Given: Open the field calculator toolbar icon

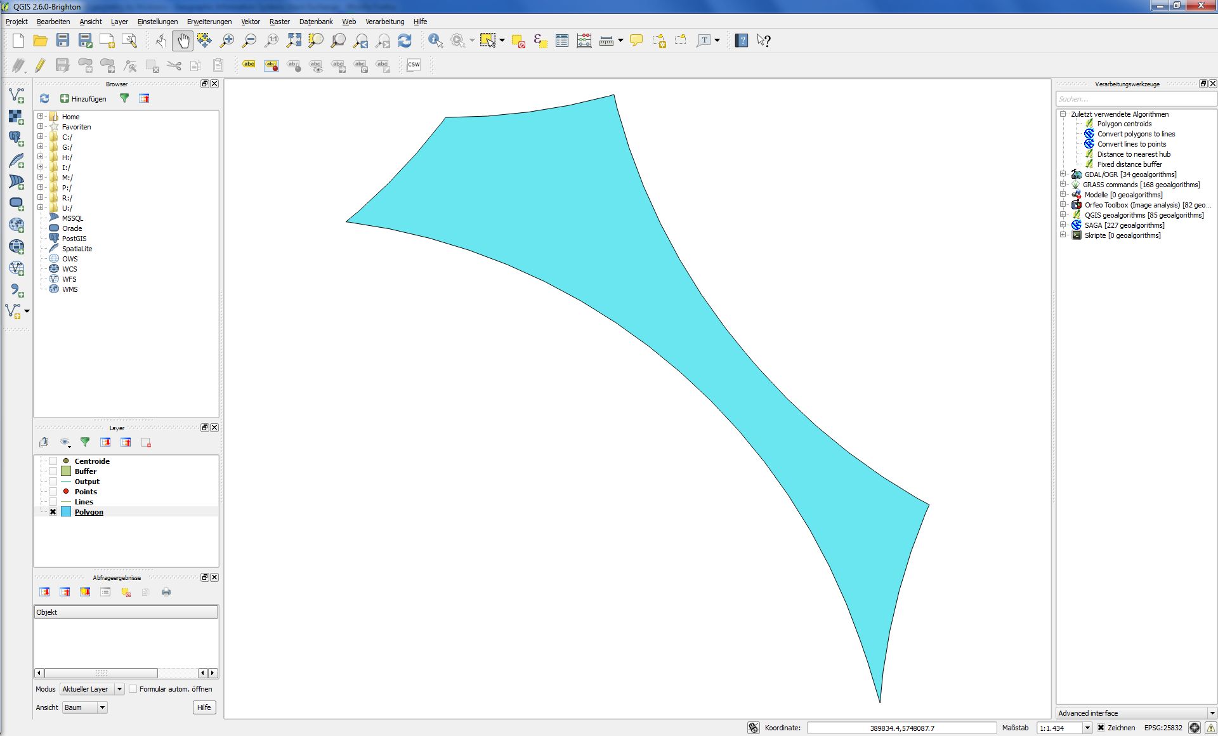Looking at the screenshot, I should click(584, 41).
